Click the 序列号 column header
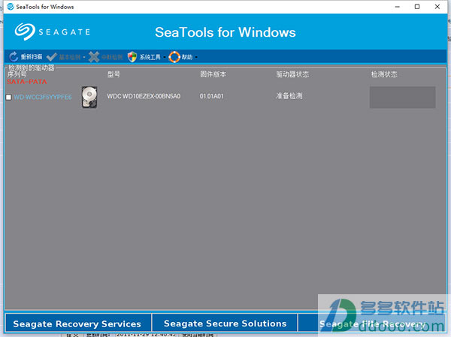 point(17,74)
